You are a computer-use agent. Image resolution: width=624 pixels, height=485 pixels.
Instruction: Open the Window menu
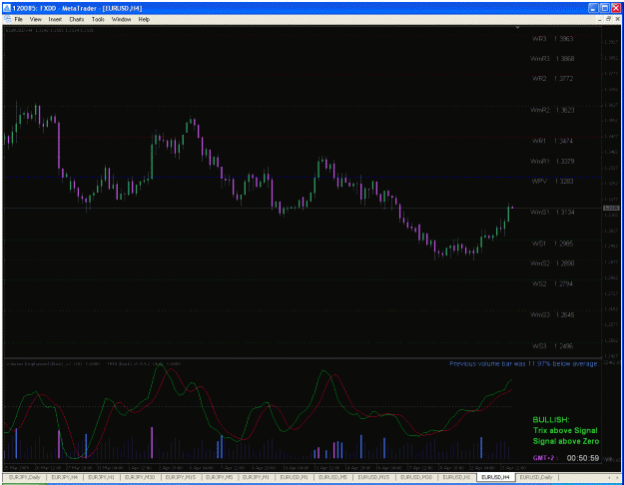121,19
